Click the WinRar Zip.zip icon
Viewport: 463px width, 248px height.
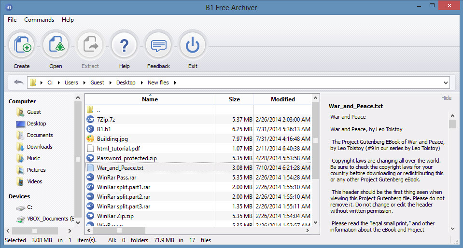coord(90,216)
